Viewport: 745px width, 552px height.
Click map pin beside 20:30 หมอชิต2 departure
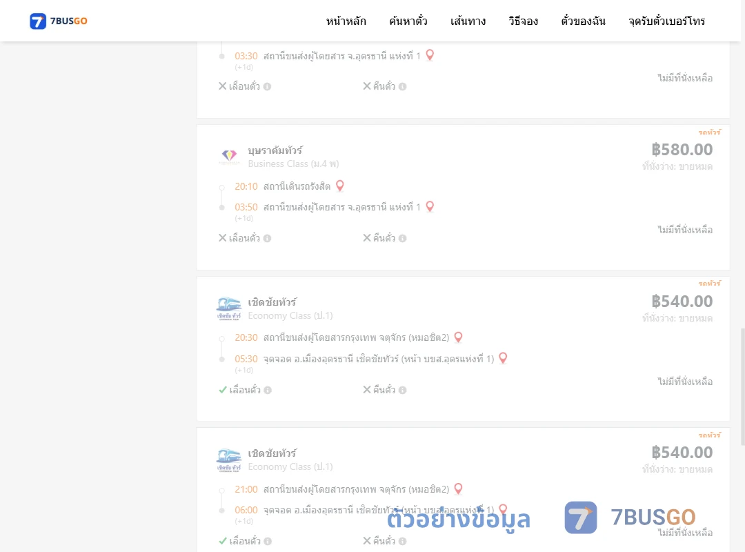point(459,337)
